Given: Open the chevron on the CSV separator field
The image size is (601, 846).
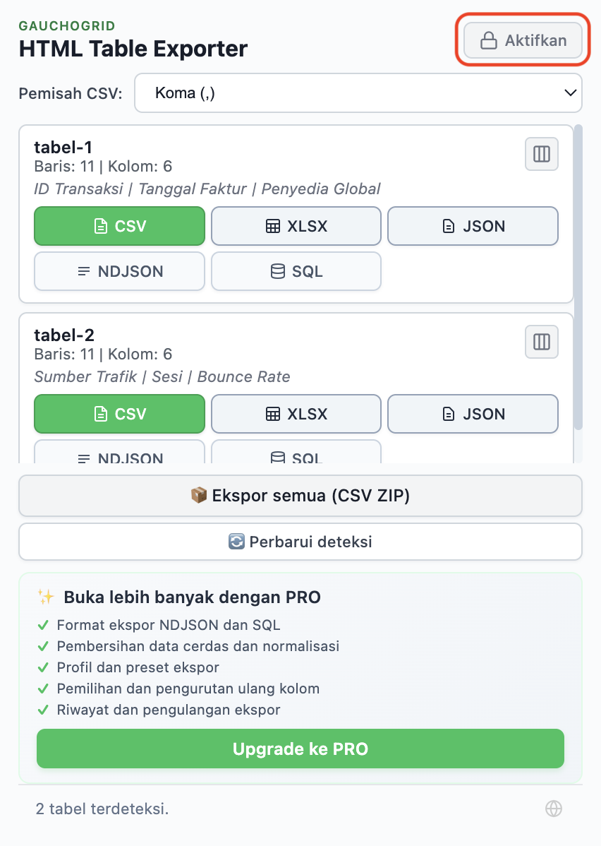Looking at the screenshot, I should tap(571, 93).
